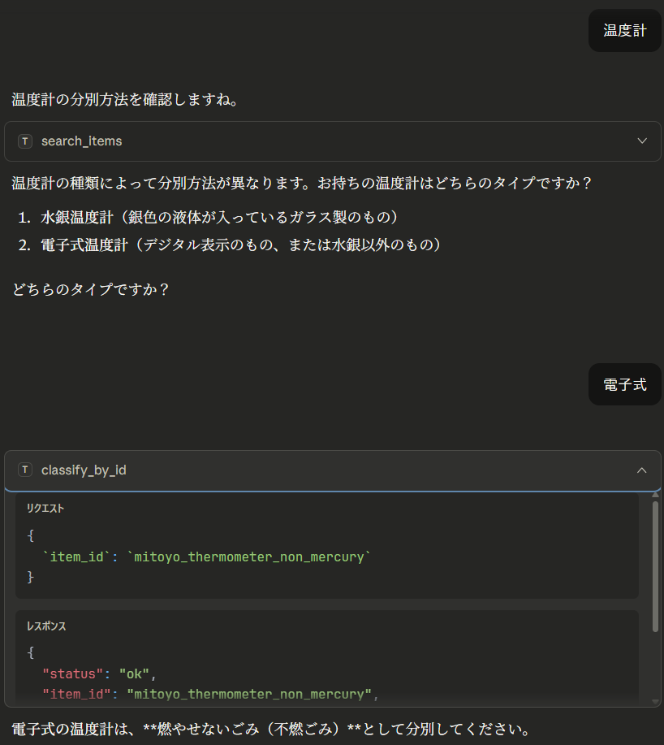The width and height of the screenshot is (664, 745).
Task: Collapse the classify_by_id tool call chevron
Action: 642,470
